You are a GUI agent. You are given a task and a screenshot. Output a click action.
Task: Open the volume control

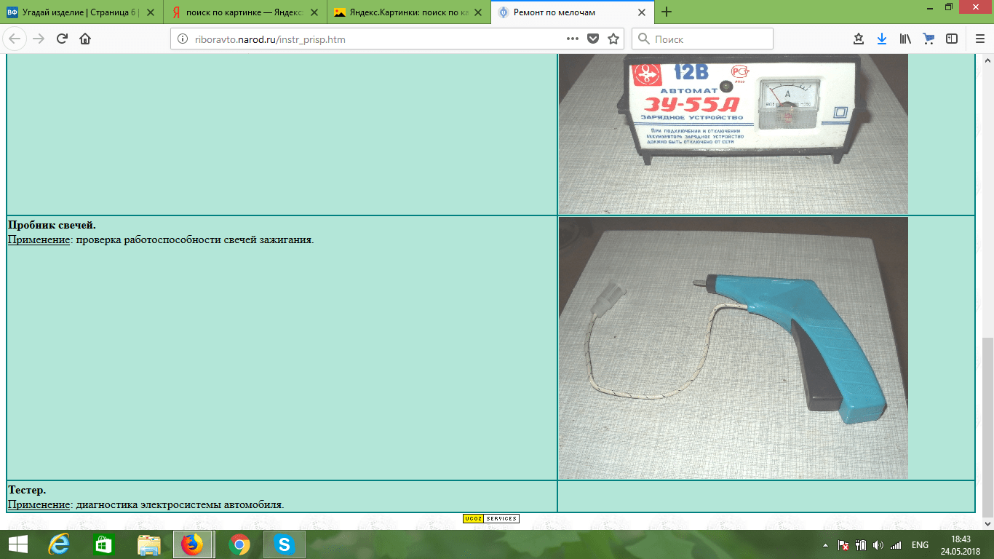[x=878, y=544]
